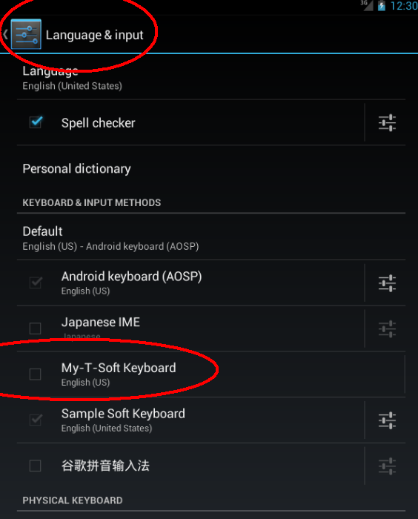Tap the Language & input settings app icon
This screenshot has height=519, width=418.
coord(26,34)
